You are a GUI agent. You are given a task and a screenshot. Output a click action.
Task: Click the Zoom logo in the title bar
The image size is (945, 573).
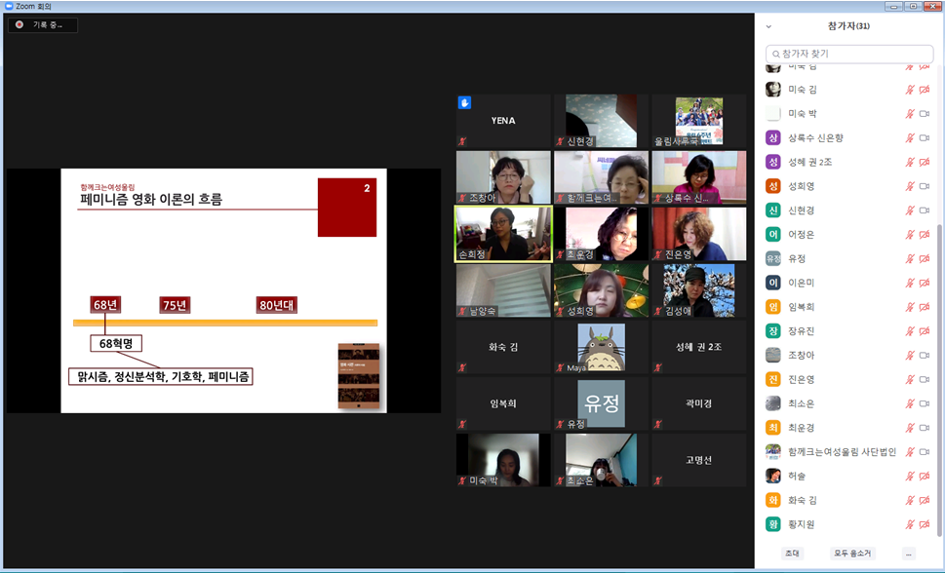point(9,6)
